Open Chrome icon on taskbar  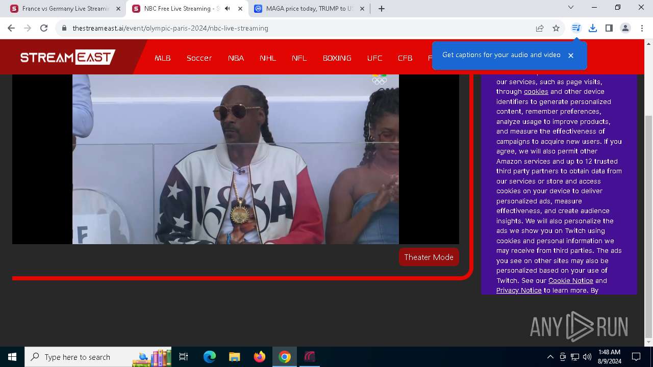coord(285,357)
